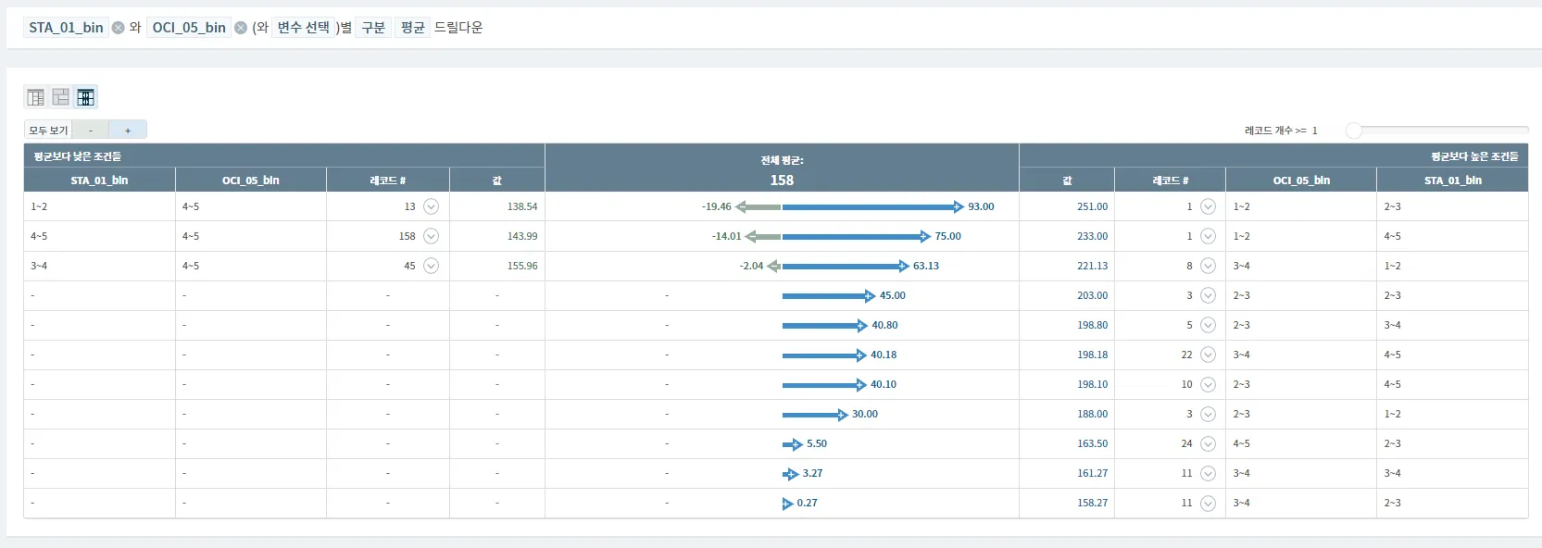Expand the row with value 158.27
This screenshot has height=548, width=1542.
click(x=1208, y=503)
